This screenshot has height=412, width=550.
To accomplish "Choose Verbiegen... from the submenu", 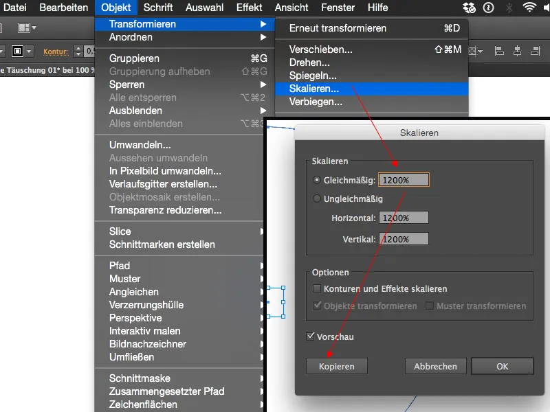I will [372, 102].
